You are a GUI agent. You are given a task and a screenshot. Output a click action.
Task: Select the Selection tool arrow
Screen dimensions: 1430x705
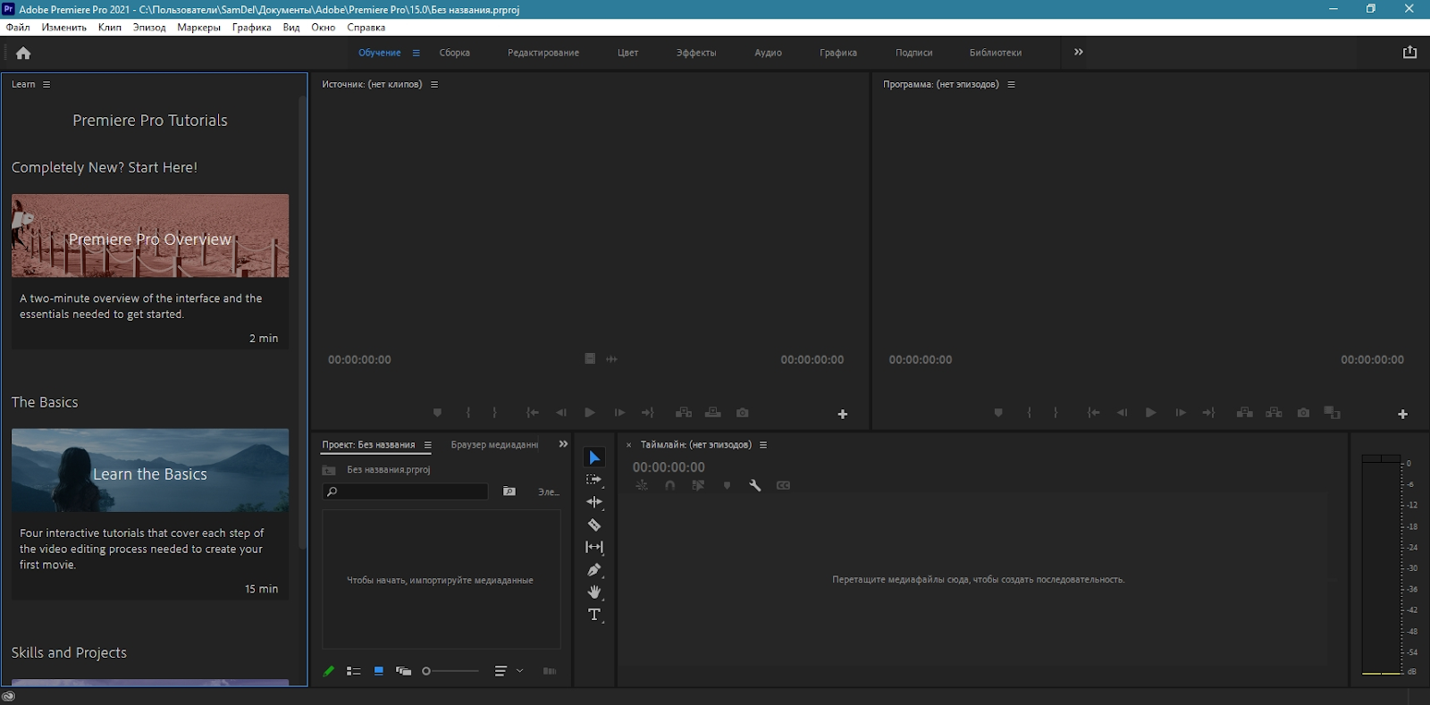[x=594, y=457]
